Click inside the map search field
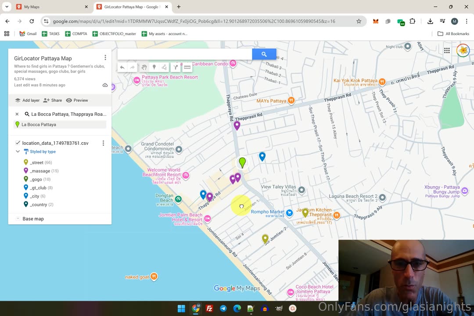The image size is (474, 316). [185, 54]
